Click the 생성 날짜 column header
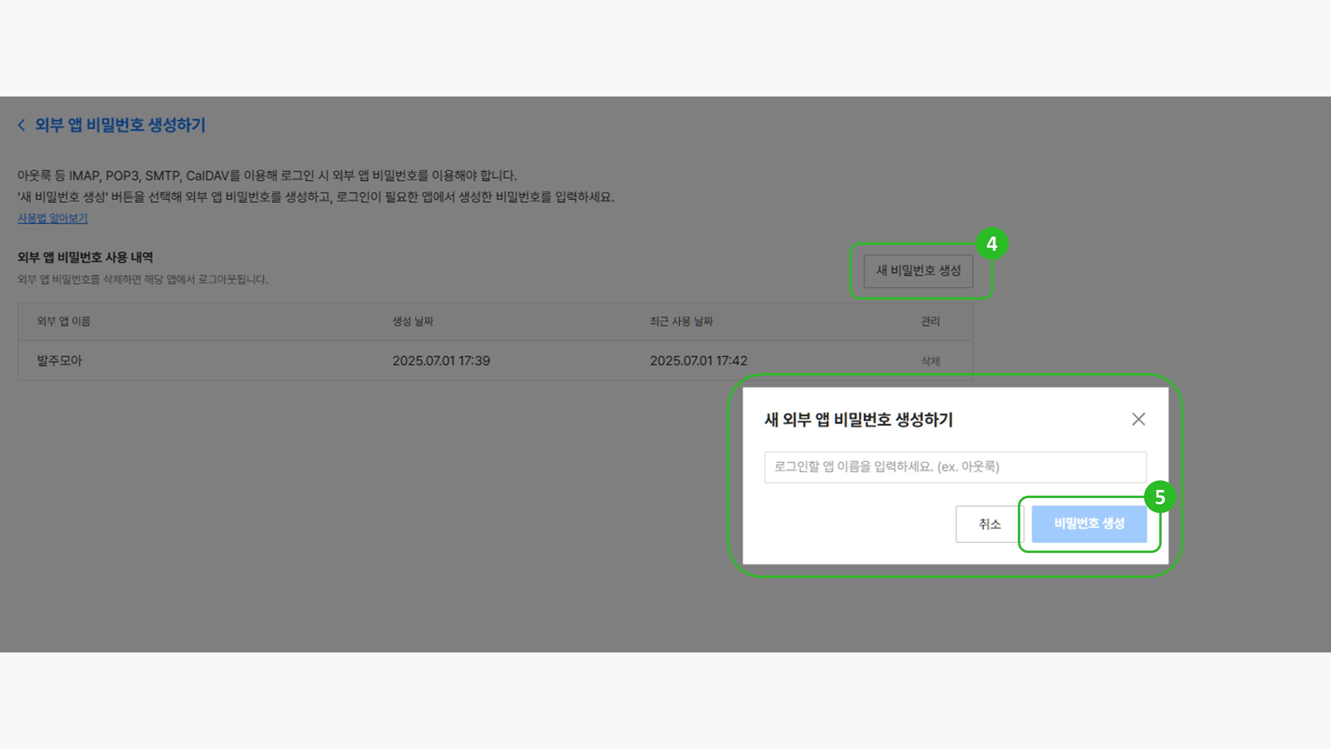The width and height of the screenshot is (1331, 749). [412, 322]
